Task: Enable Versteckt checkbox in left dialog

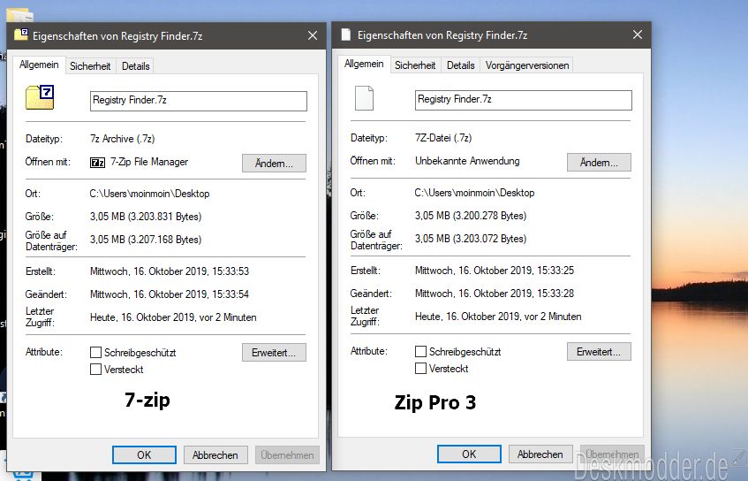Action: pos(96,370)
